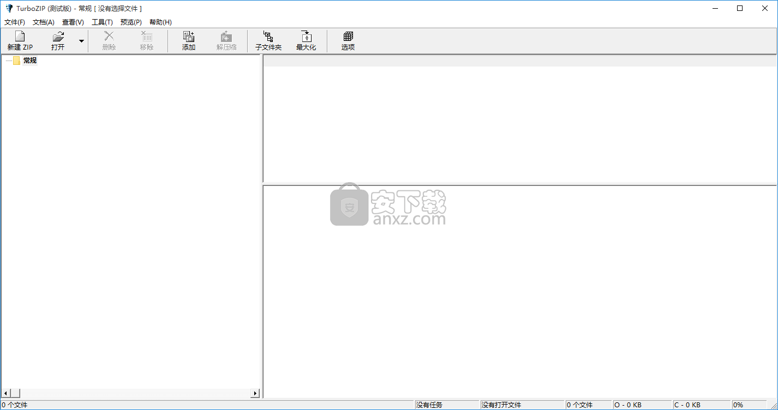The image size is (778, 410).
Task: Open the 文件(F) menu
Action: click(x=15, y=22)
